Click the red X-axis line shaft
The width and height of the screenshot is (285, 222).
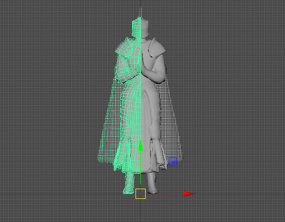tap(166, 194)
